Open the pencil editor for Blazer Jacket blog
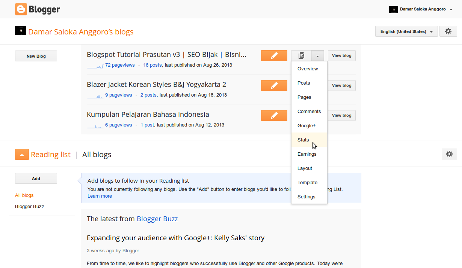 (x=274, y=85)
